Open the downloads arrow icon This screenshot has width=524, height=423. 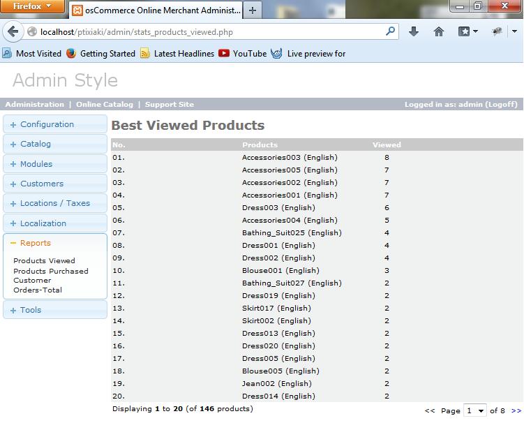414,32
